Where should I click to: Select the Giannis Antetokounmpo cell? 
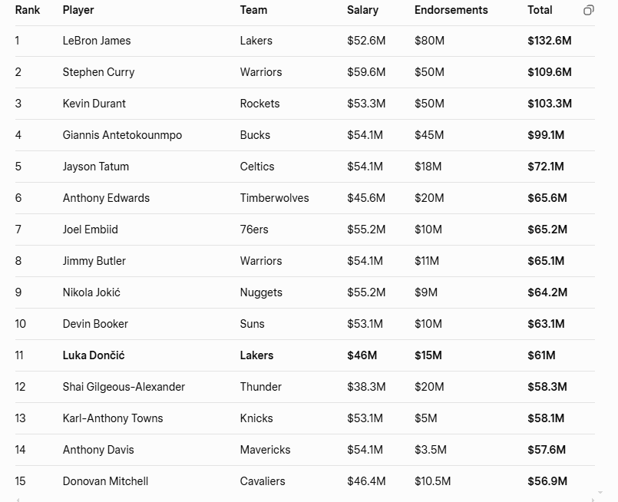tap(122, 135)
